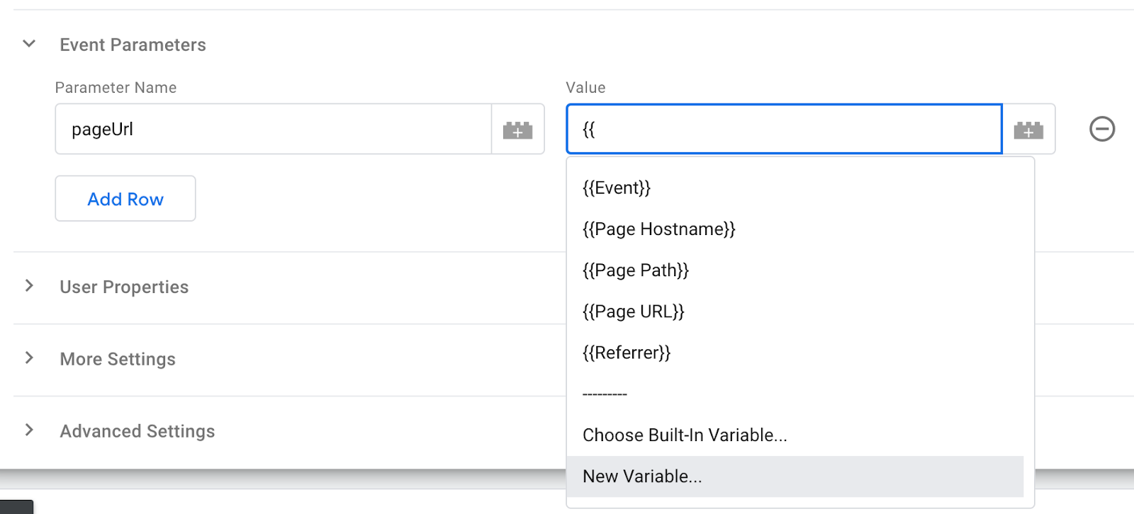Open the variable picker beside pageUrl field
Image resolution: width=1134 pixels, height=514 pixels.
(518, 129)
